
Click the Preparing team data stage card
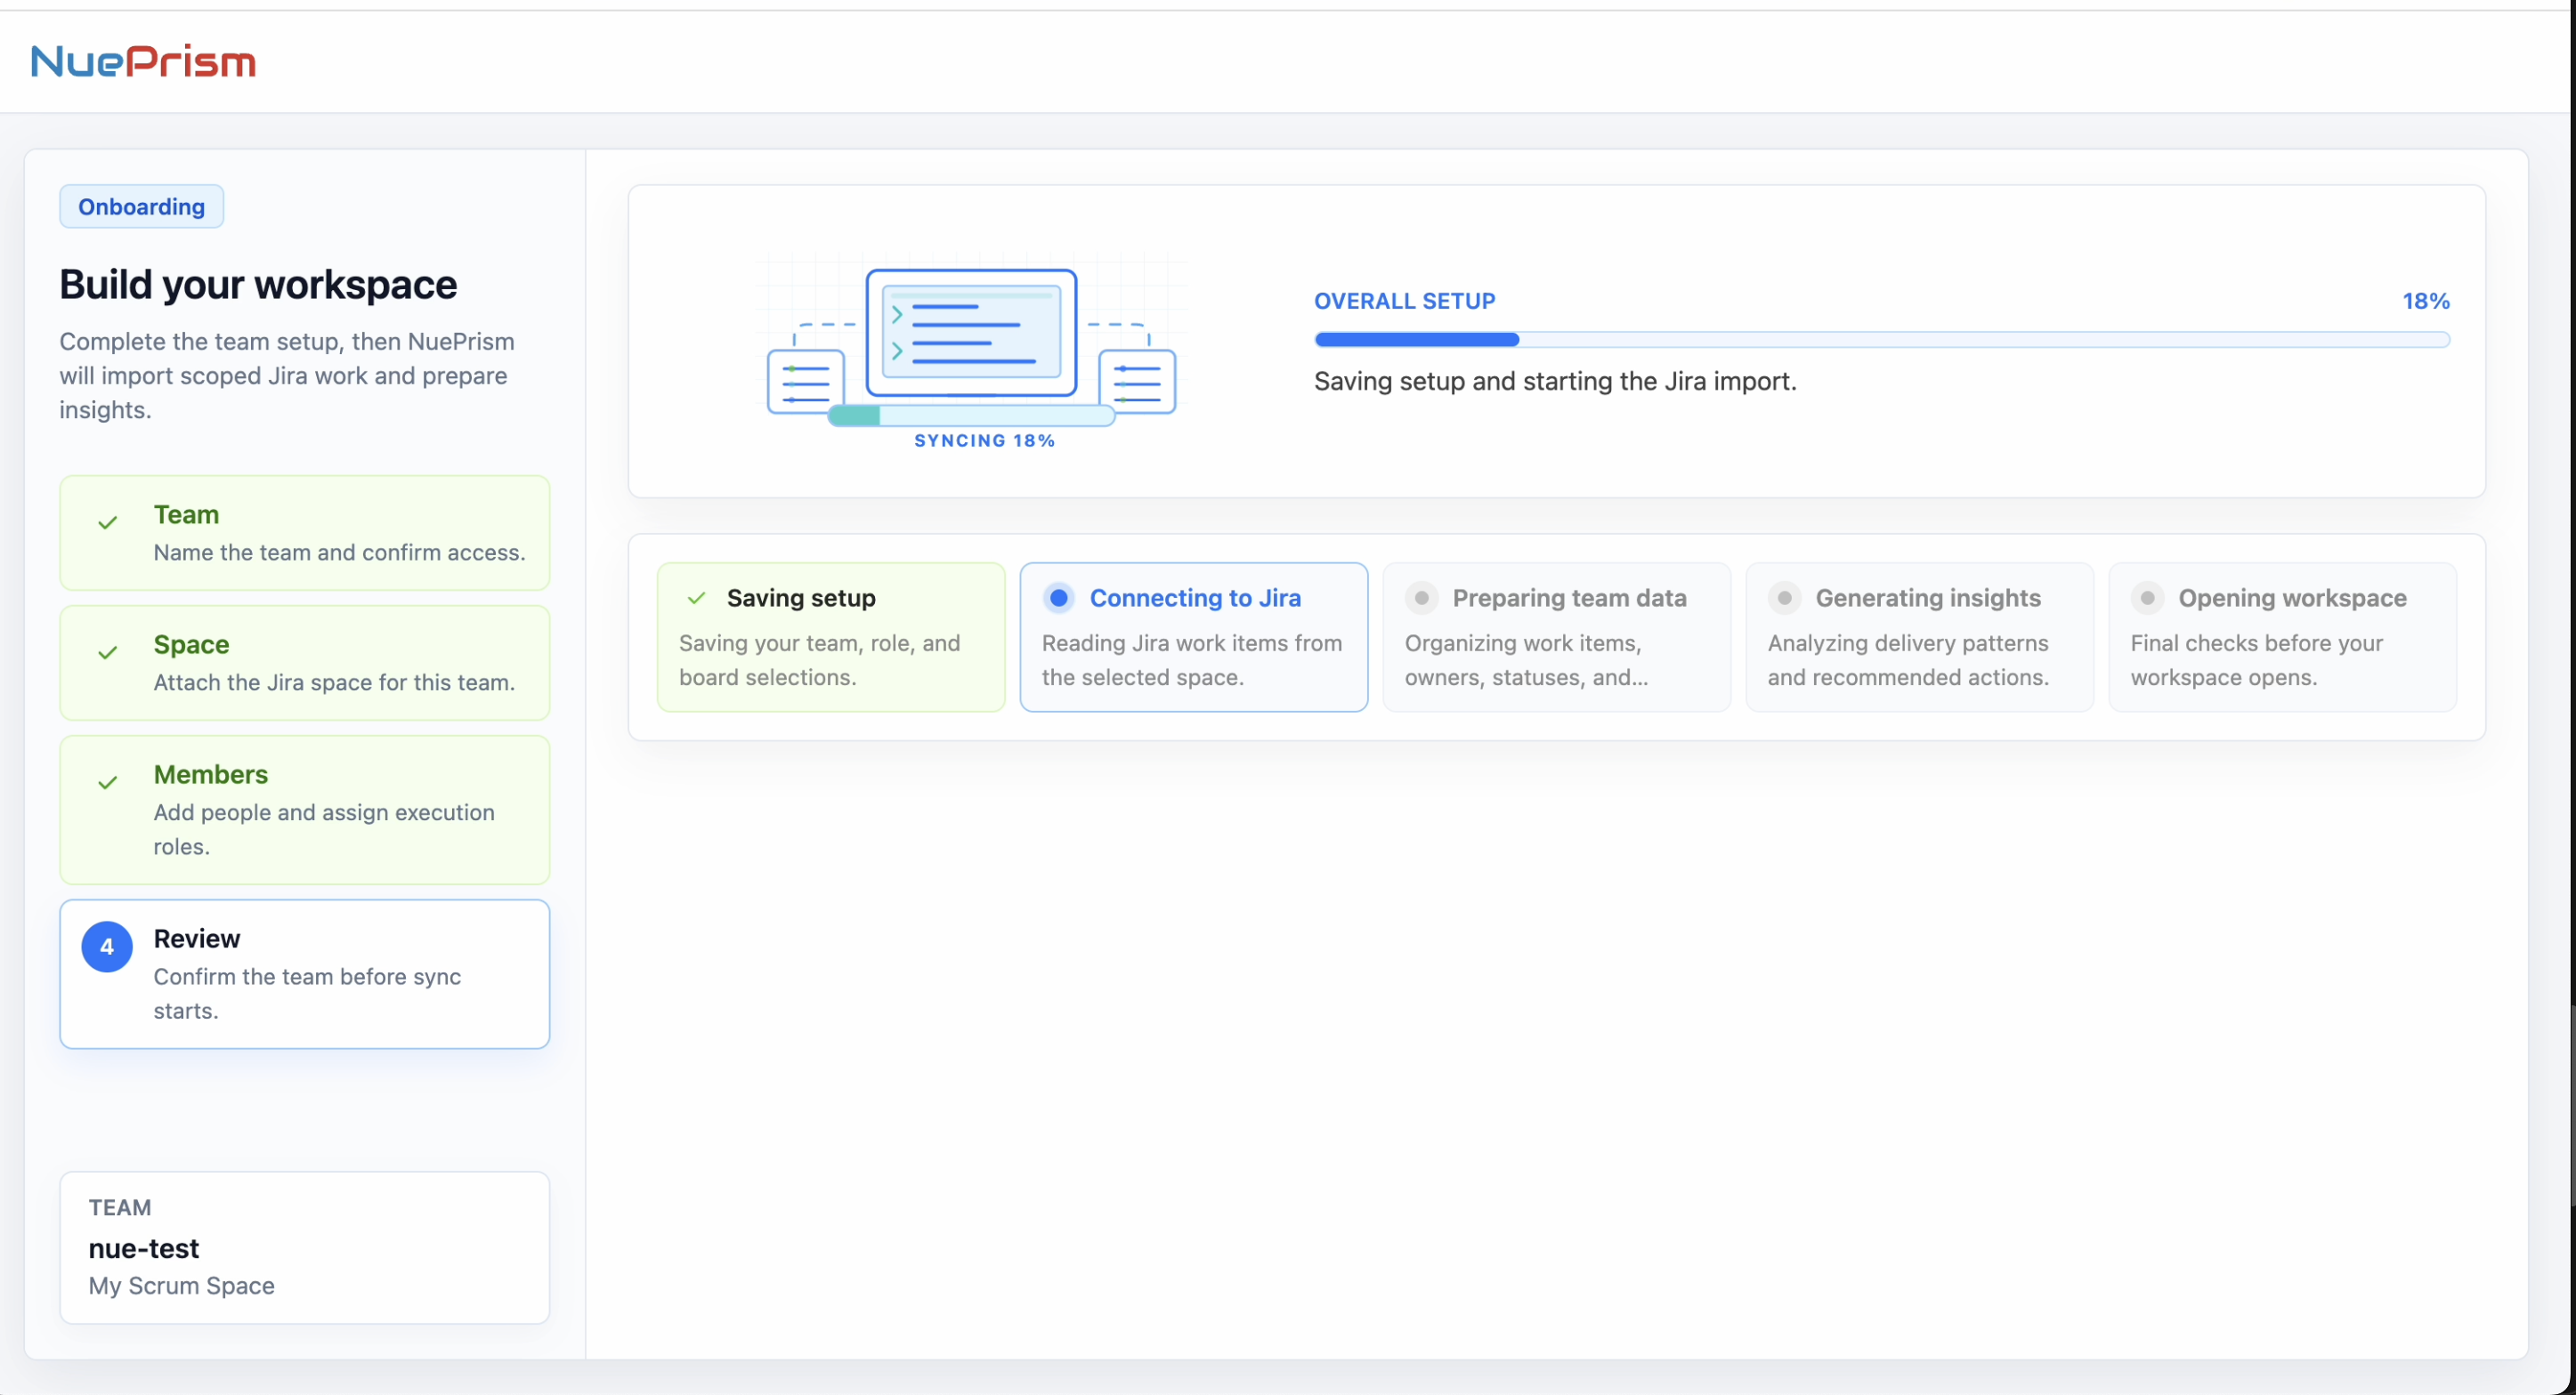(1557, 636)
